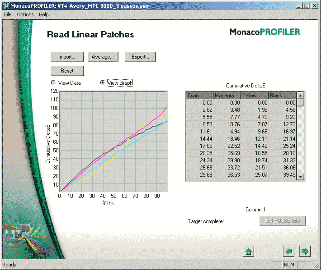Select the Black cell 28.16
This screenshot has height=270, width=321.
[x=282, y=153]
